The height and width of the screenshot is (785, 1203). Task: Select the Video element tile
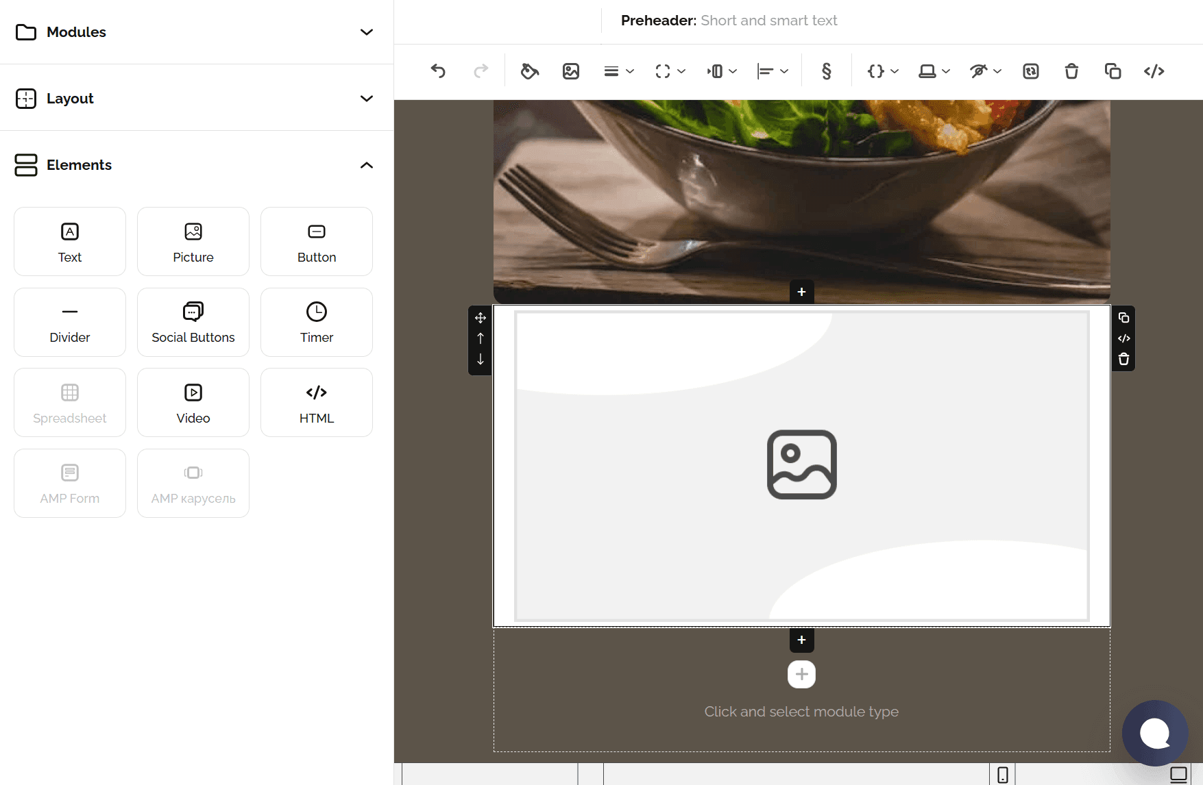[x=193, y=403]
